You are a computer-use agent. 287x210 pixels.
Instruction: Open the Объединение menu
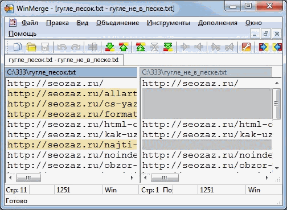(x=117, y=23)
